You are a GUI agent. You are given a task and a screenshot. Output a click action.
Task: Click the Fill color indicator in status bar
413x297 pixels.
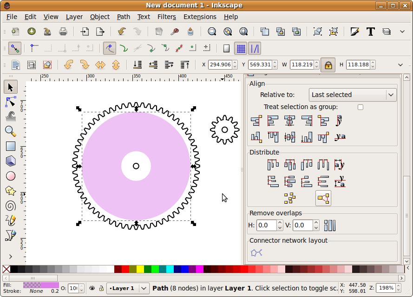41,285
